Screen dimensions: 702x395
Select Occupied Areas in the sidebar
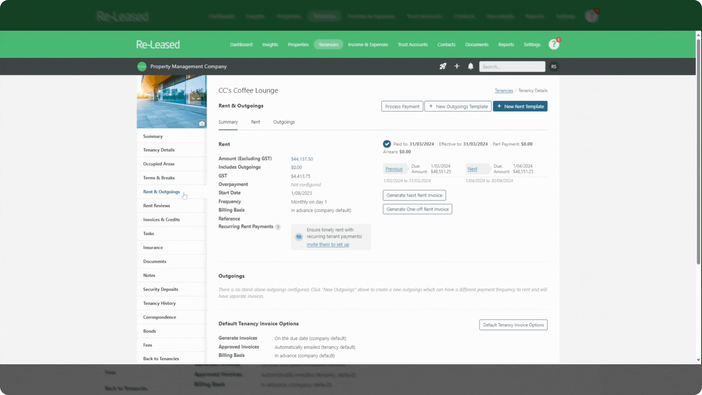(171, 164)
